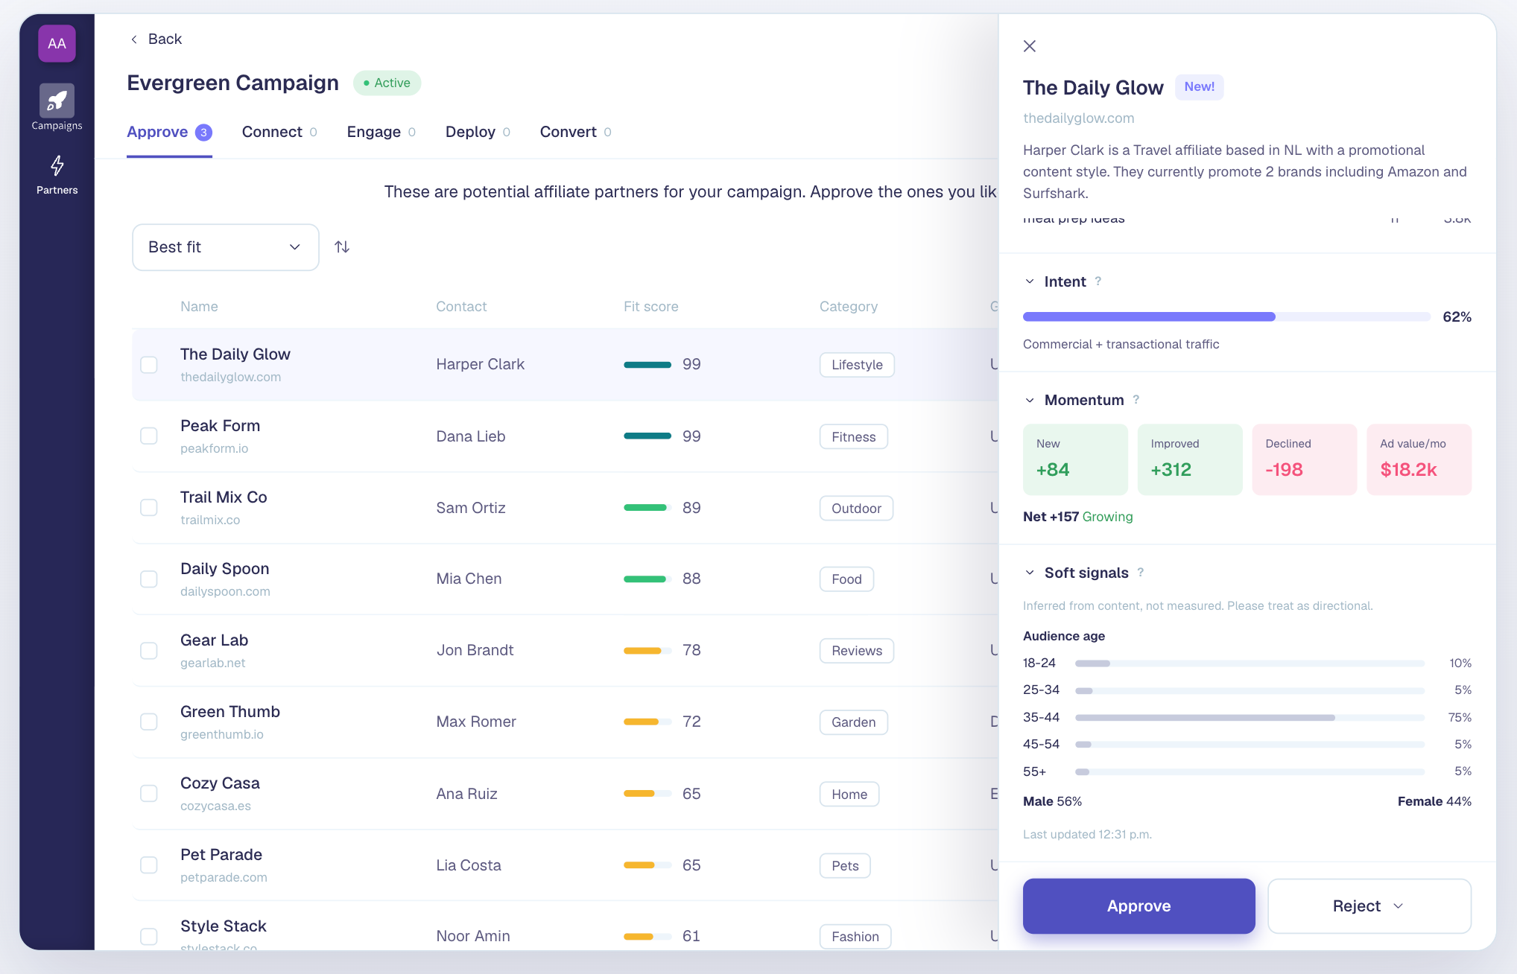Select the Gear Lab row checkbox
This screenshot has height=974, width=1517.
(149, 650)
